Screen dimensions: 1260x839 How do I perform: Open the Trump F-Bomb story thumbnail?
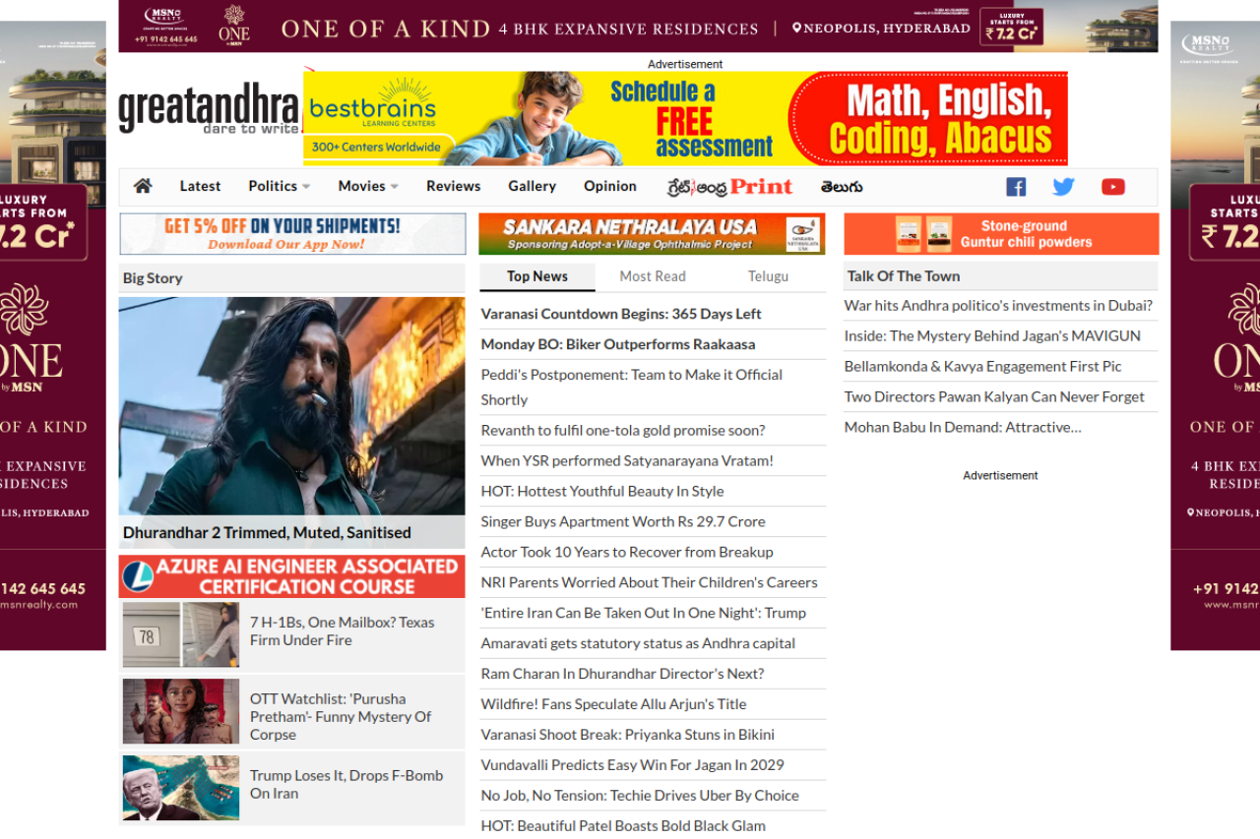click(x=181, y=788)
